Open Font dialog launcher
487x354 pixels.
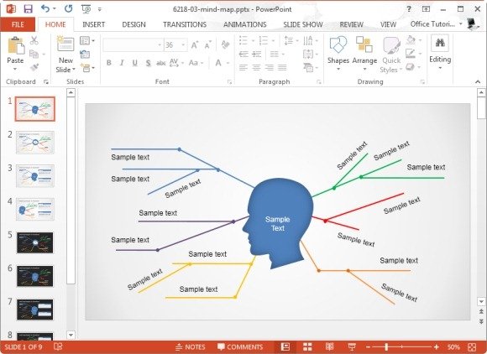229,82
